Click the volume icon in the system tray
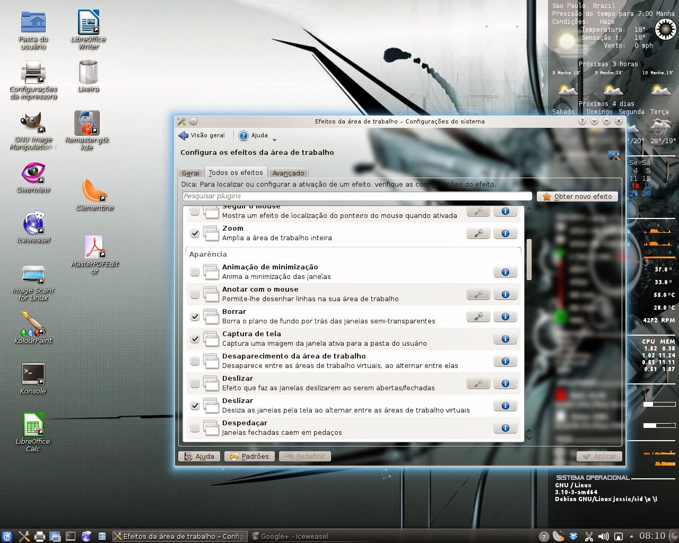 point(605,536)
